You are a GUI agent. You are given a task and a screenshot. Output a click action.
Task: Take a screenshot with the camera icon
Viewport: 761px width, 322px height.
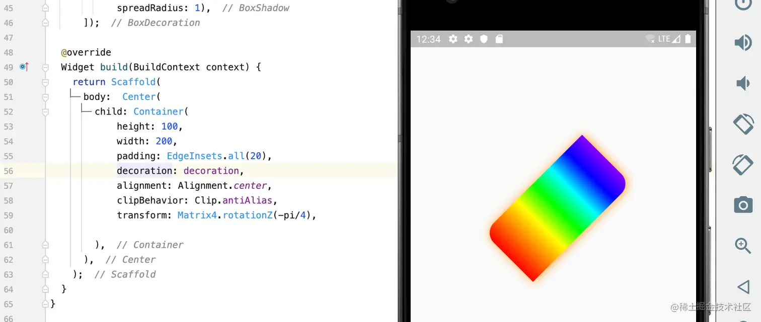click(x=743, y=205)
